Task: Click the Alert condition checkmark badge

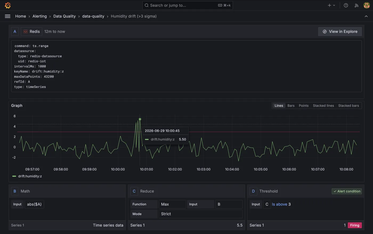Action: (x=347, y=191)
